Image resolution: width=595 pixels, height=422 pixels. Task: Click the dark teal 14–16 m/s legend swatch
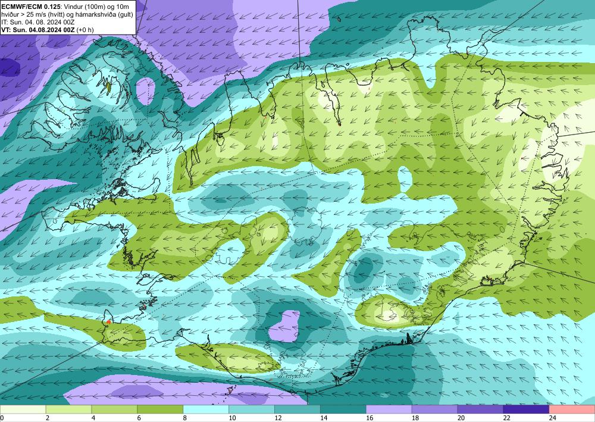pos(343,410)
